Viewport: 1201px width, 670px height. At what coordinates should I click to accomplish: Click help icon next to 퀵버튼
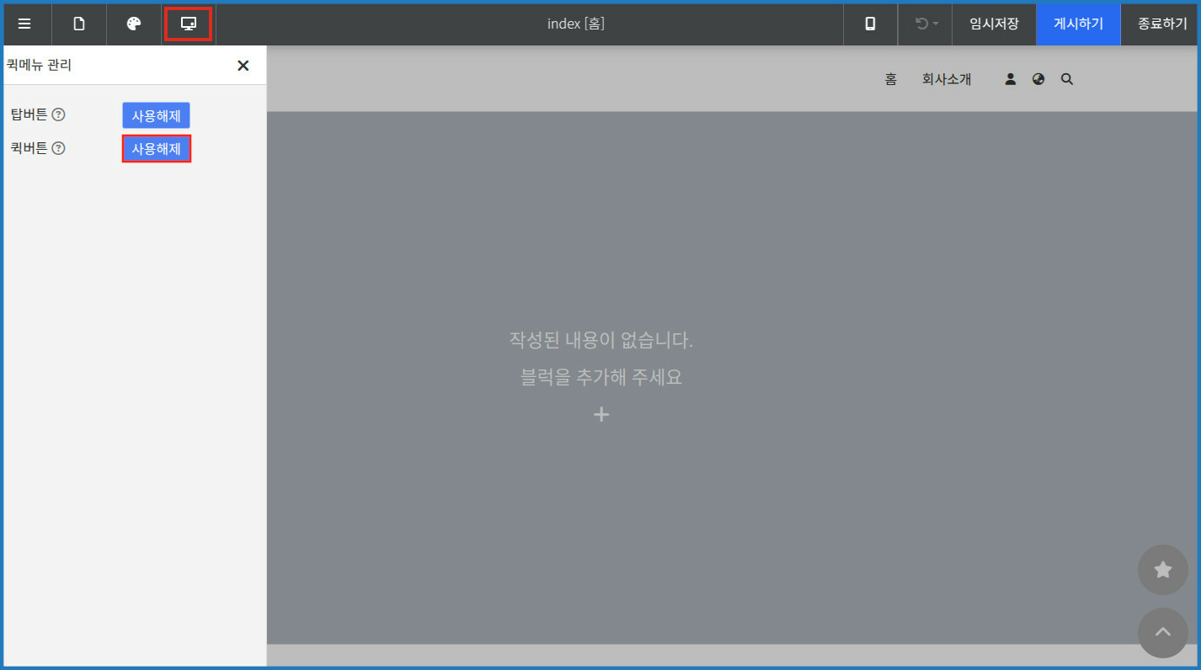[59, 148]
